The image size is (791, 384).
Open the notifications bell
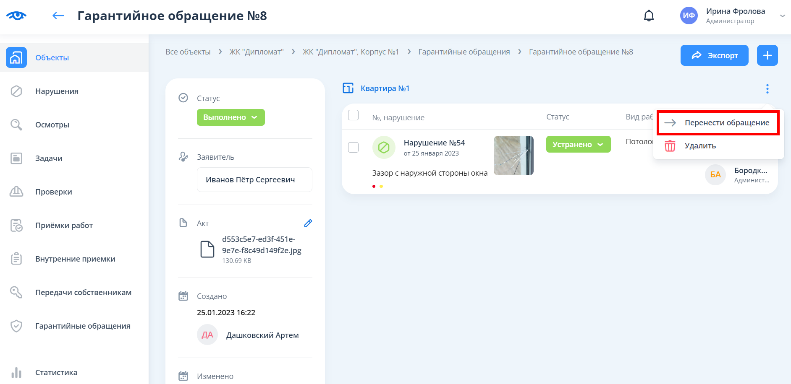coord(649,16)
